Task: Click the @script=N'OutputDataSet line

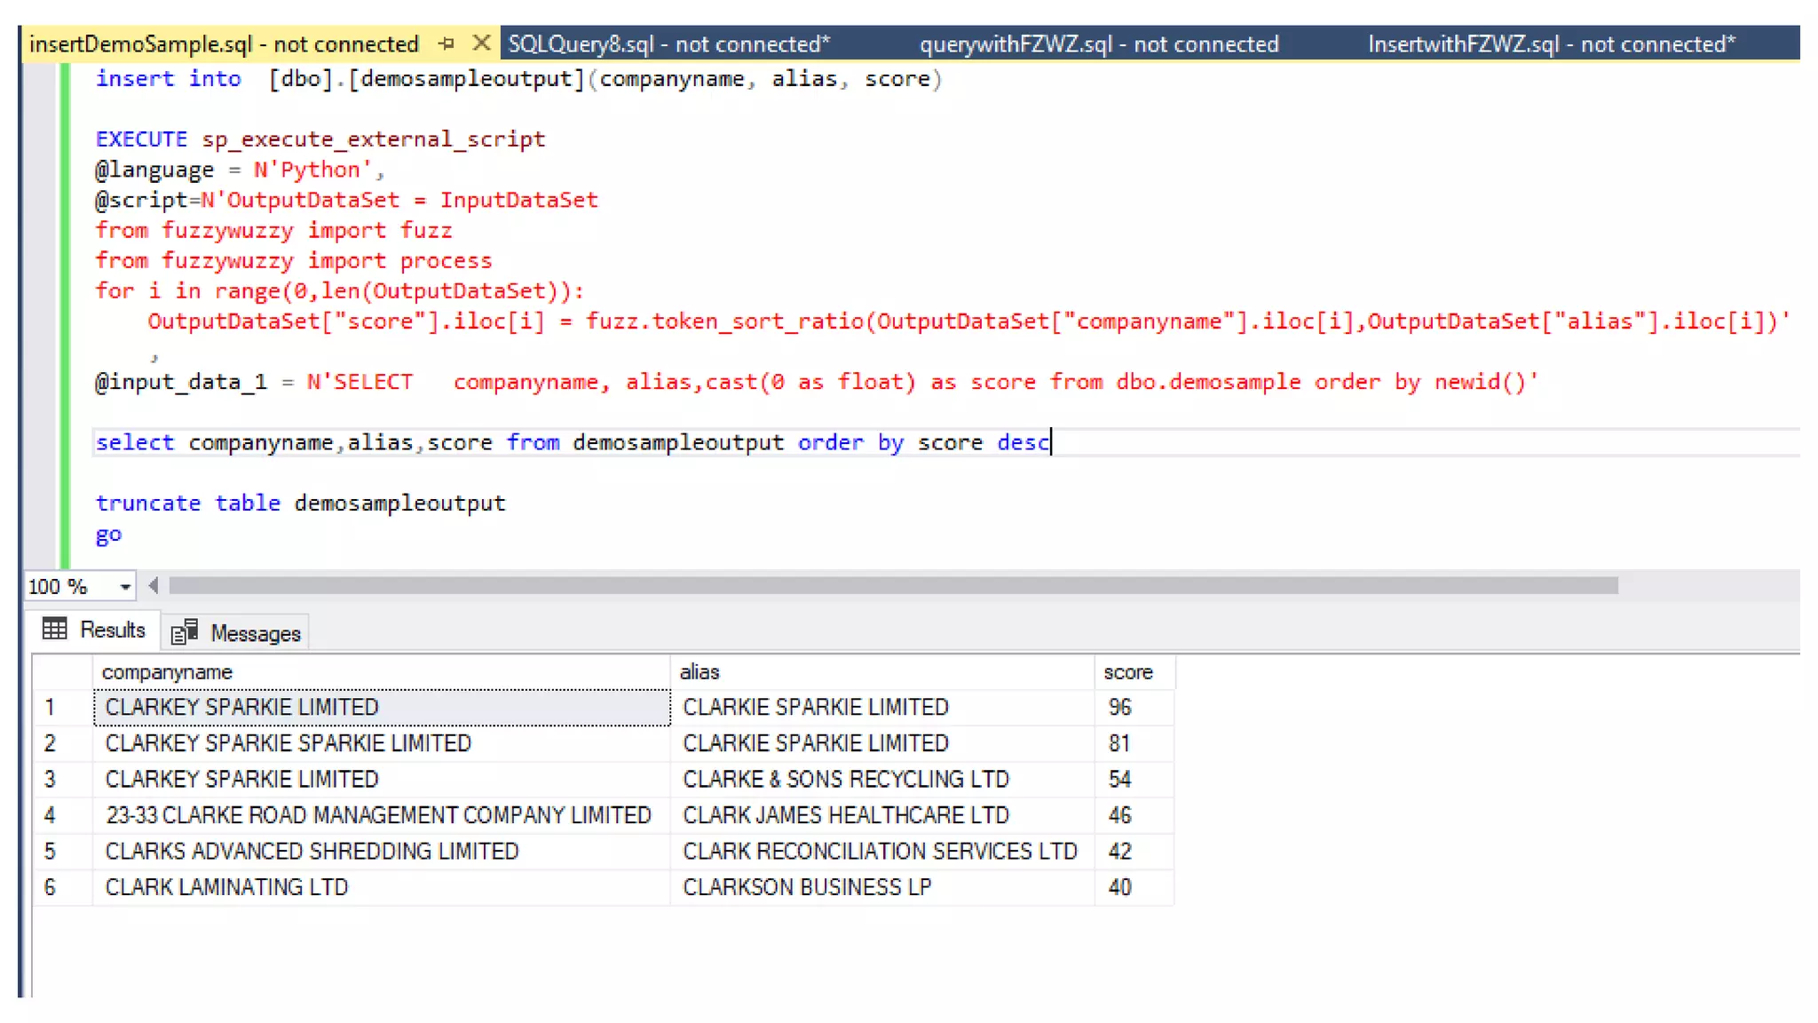Action: tap(347, 200)
